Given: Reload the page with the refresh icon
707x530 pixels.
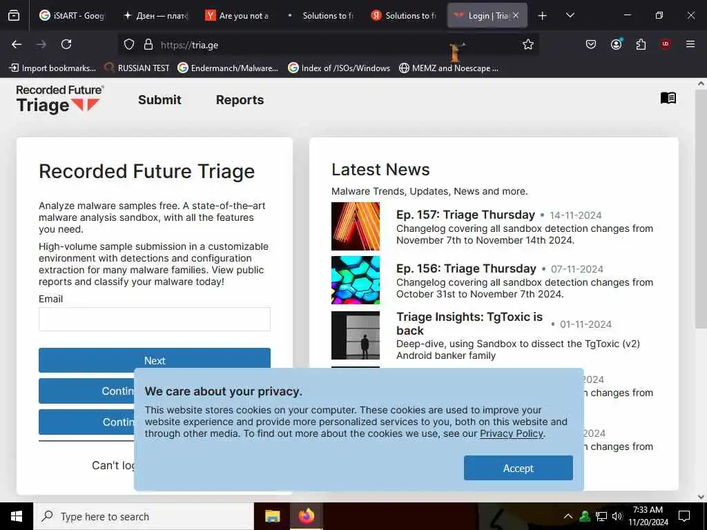Looking at the screenshot, I should tap(66, 44).
